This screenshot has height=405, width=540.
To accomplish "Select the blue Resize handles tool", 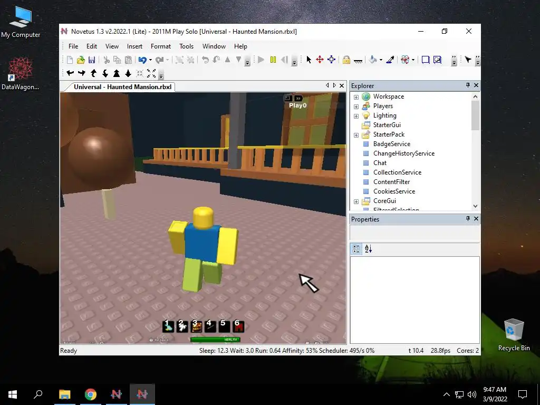I will pos(331,60).
